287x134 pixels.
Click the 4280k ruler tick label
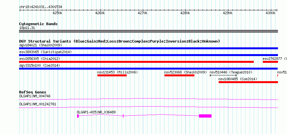pos(186,13)
